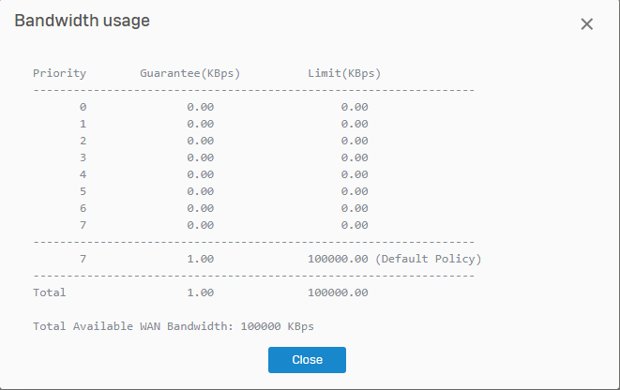620x390 pixels.
Task: Click the priority 0 row number
Action: coord(83,107)
